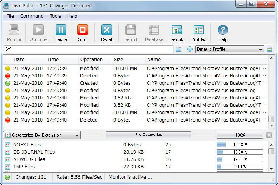Image resolution: width=278 pixels, height=185 pixels.
Task: Click Rate: 5.56 Files/Sec status text
Action: [80, 177]
